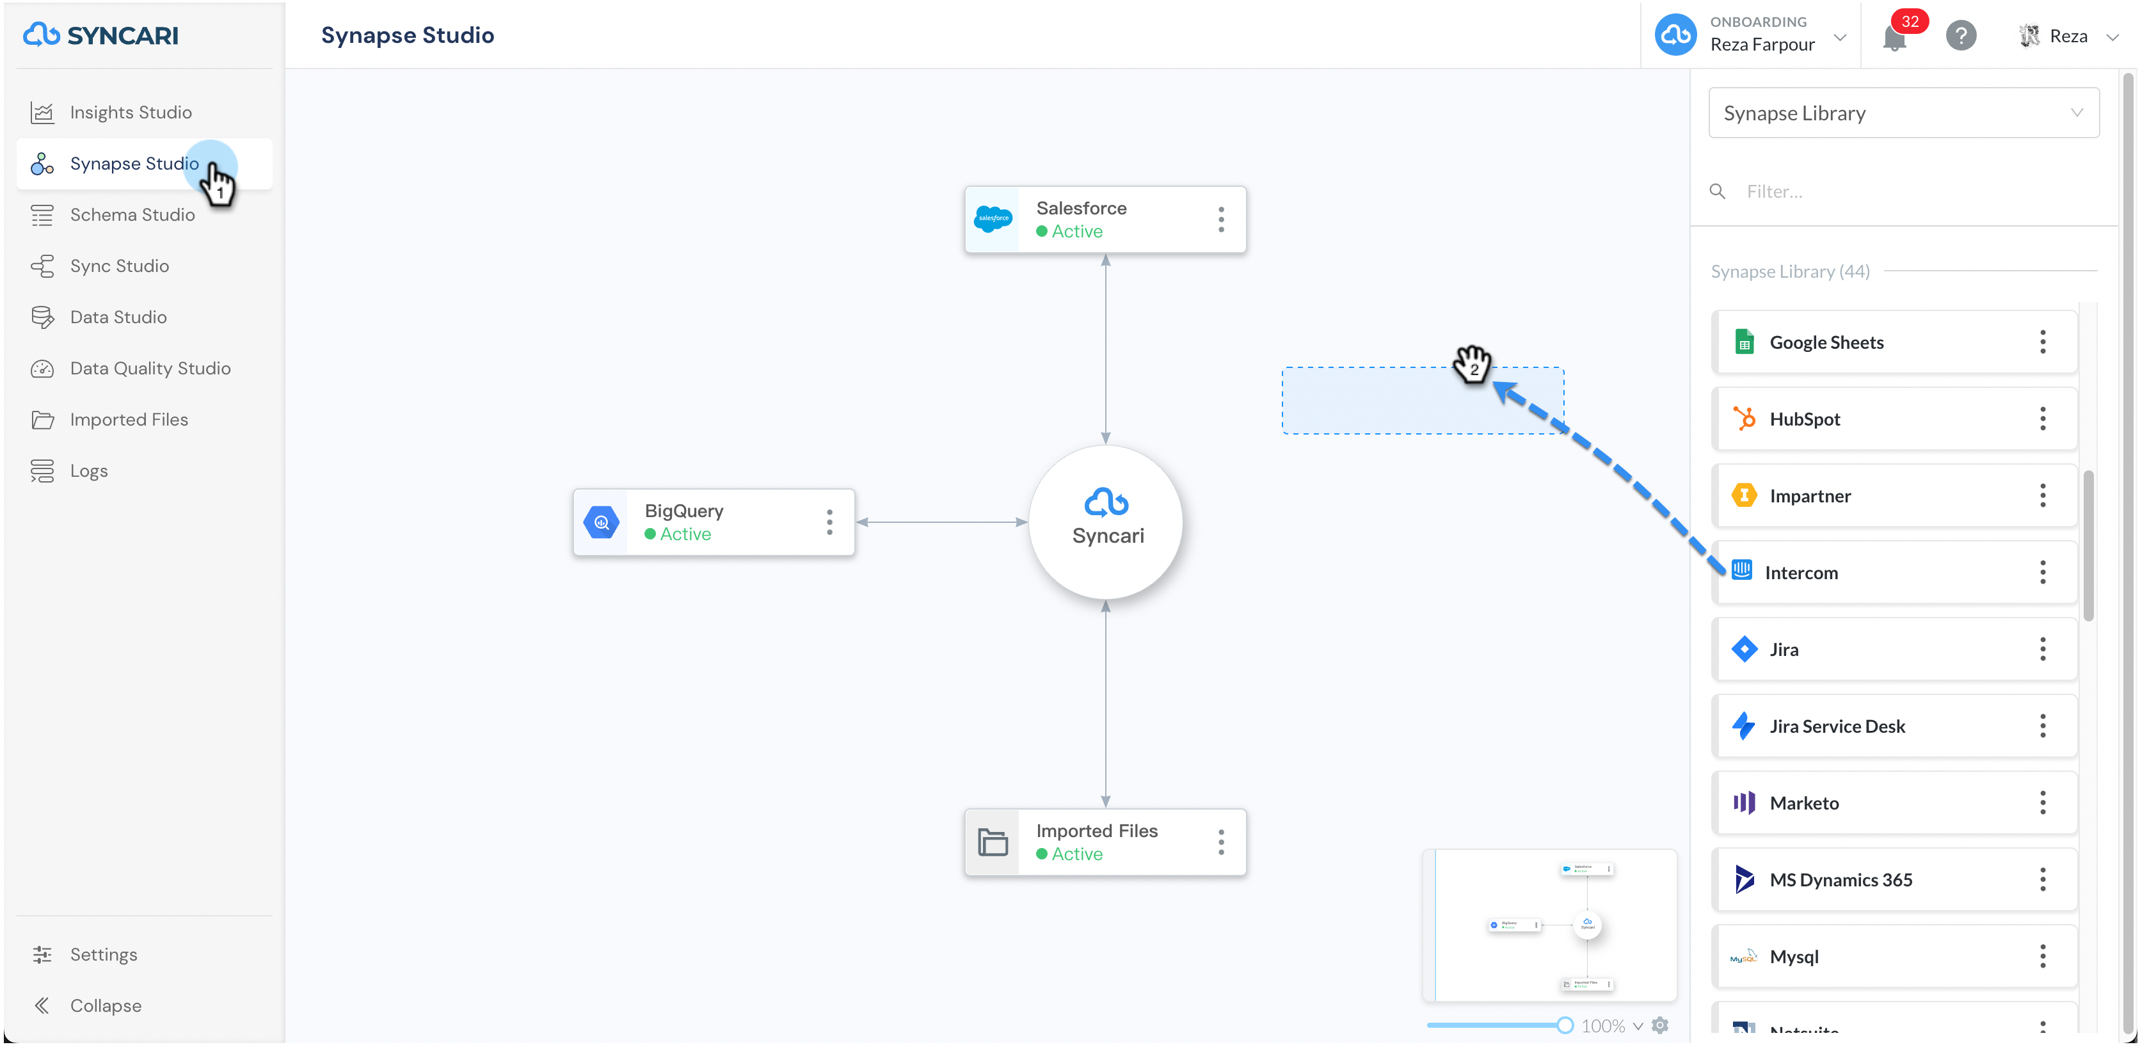Click the Synapse Library list scrollbar

[2088, 545]
